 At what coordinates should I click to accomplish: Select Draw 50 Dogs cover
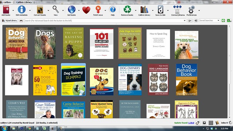tap(45, 80)
